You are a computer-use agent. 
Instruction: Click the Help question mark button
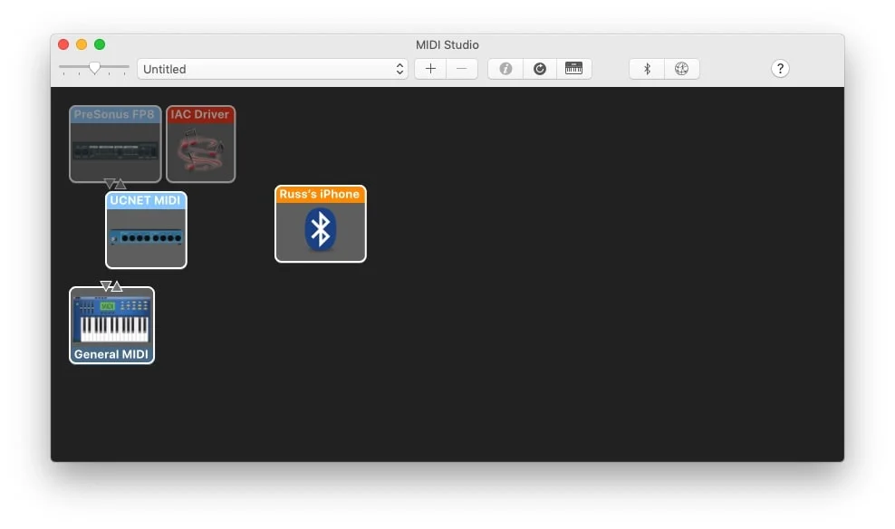coord(780,69)
